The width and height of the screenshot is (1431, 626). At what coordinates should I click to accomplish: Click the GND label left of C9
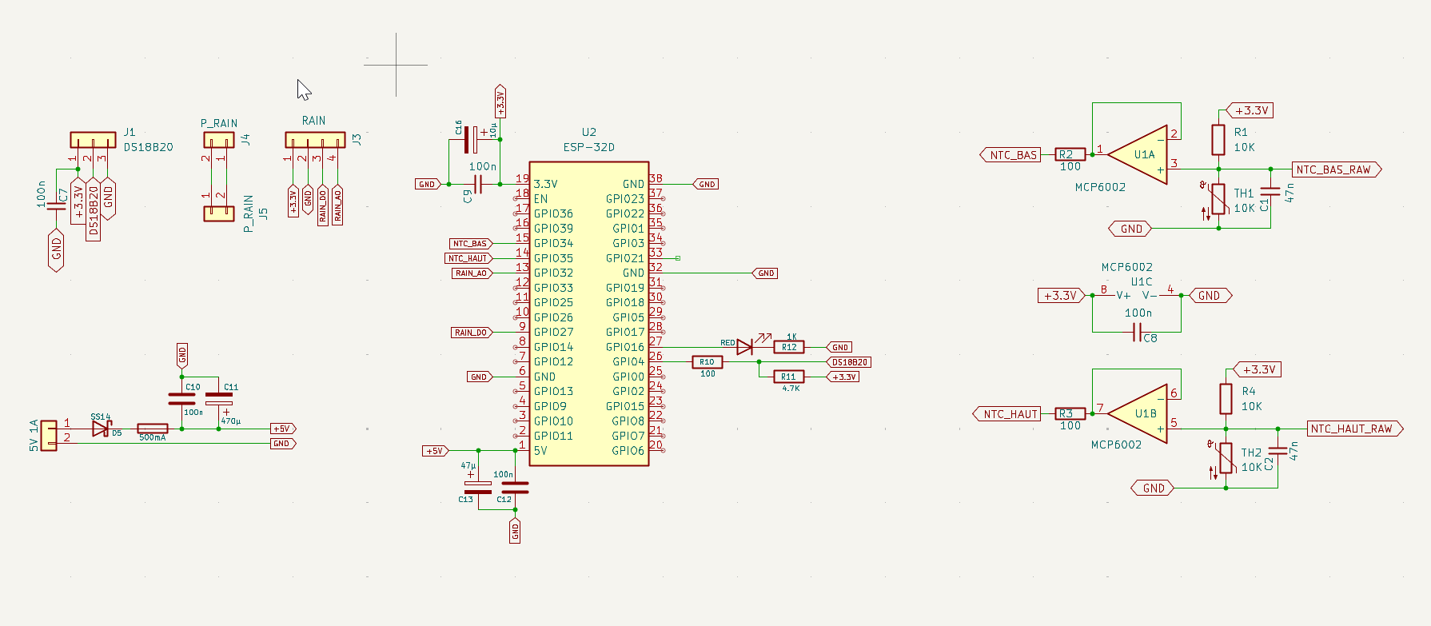(x=428, y=184)
